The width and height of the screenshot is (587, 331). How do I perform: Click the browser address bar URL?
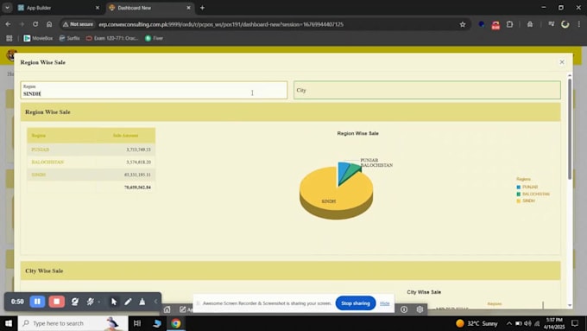pyautogui.click(x=221, y=24)
